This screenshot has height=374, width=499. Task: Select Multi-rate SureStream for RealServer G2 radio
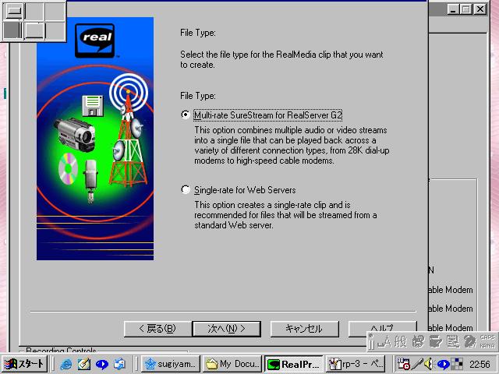(186, 115)
